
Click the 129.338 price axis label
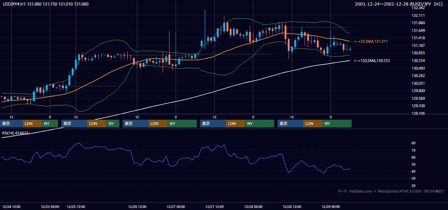click(418, 106)
